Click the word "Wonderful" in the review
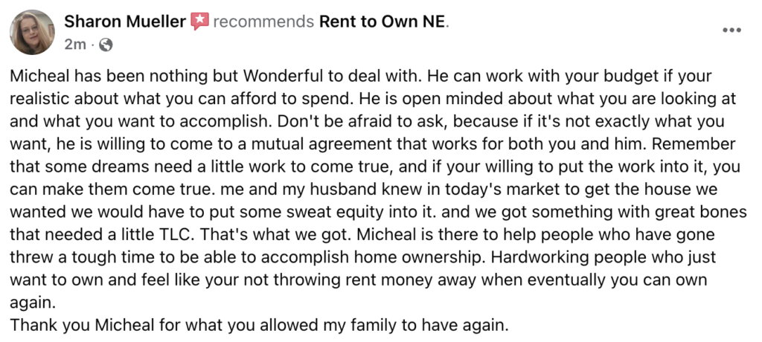Image resolution: width=762 pixels, height=342 pixels. tap(283, 77)
